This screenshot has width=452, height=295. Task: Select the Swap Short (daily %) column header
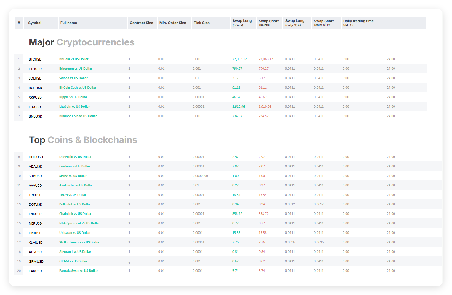327,23
